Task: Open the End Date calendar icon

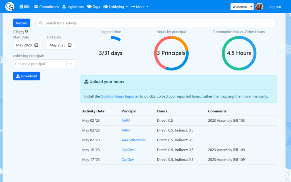Action: click(70, 45)
